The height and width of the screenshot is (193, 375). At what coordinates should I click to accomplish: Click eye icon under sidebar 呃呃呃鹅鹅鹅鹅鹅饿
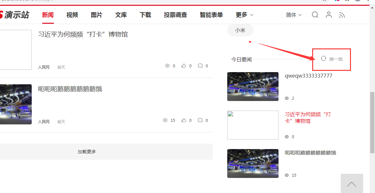pyautogui.click(x=287, y=175)
